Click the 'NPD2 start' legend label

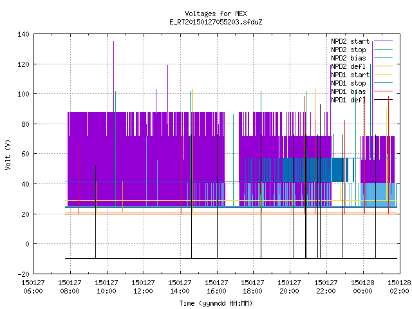click(x=350, y=41)
